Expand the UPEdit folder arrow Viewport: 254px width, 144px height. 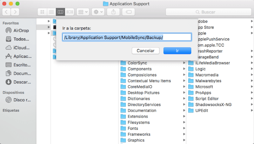[x=252, y=110]
